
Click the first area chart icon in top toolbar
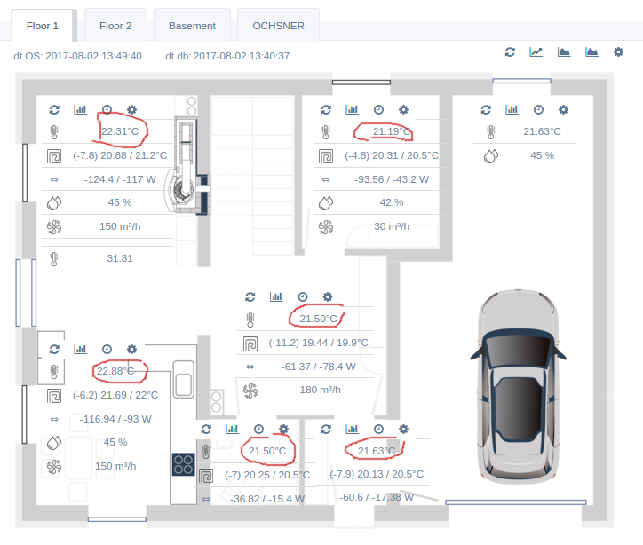coord(564,52)
